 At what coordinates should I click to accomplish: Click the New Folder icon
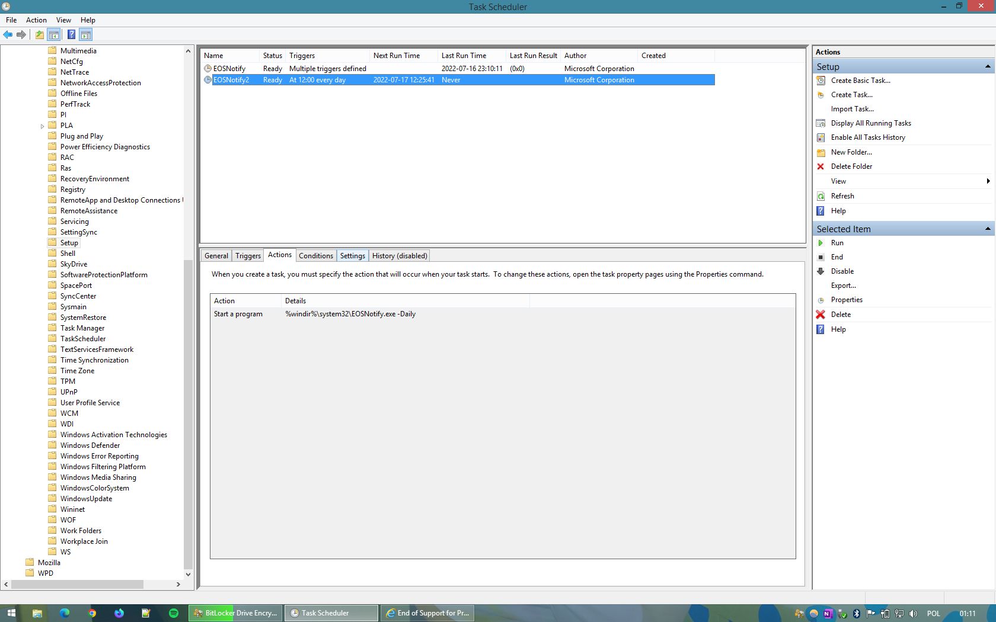tap(821, 152)
